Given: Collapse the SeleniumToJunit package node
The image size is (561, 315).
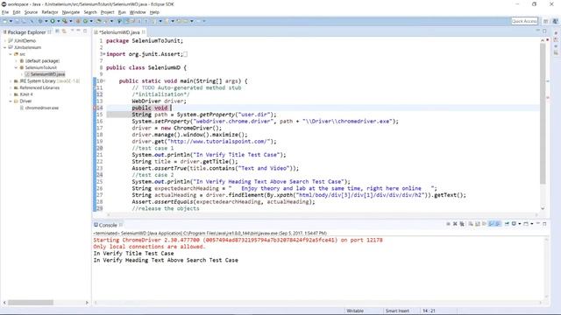Looking at the screenshot, I should [x=16, y=67].
